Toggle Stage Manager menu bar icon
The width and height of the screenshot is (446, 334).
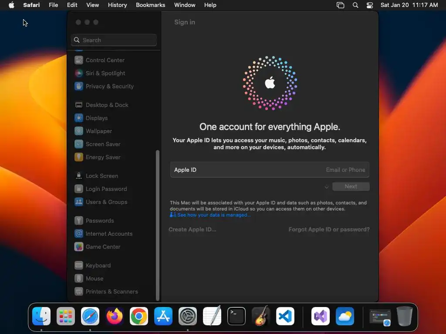(340, 5)
